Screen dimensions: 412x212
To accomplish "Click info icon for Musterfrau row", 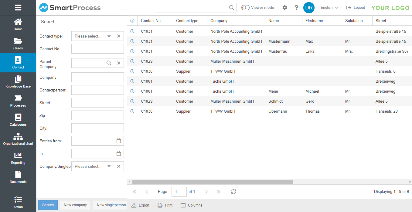I will (x=132, y=51).
